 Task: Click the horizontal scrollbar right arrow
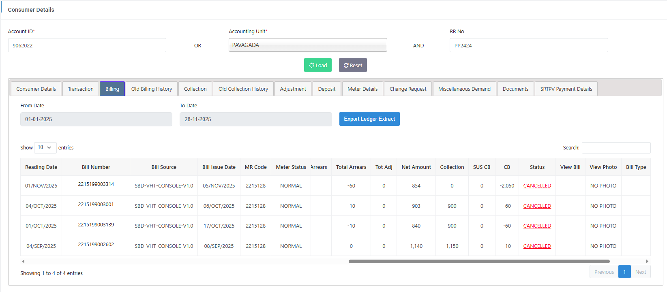pyautogui.click(x=647, y=262)
